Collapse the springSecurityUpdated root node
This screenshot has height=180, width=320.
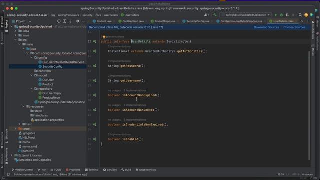[11, 26]
